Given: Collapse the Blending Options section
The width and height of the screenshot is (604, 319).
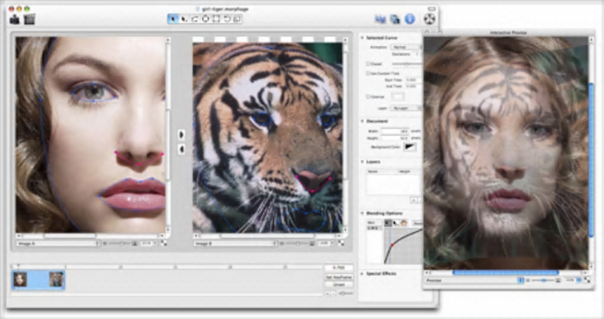Looking at the screenshot, I should pos(362,213).
